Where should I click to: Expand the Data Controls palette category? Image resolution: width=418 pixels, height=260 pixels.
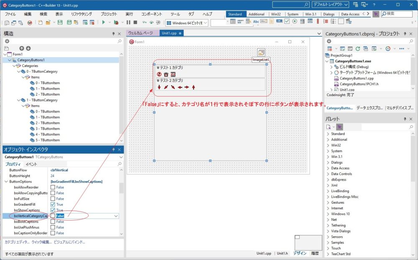pyautogui.click(x=328, y=174)
